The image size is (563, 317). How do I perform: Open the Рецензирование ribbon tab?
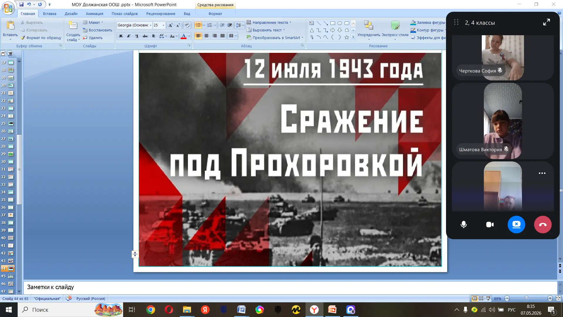[x=161, y=14]
